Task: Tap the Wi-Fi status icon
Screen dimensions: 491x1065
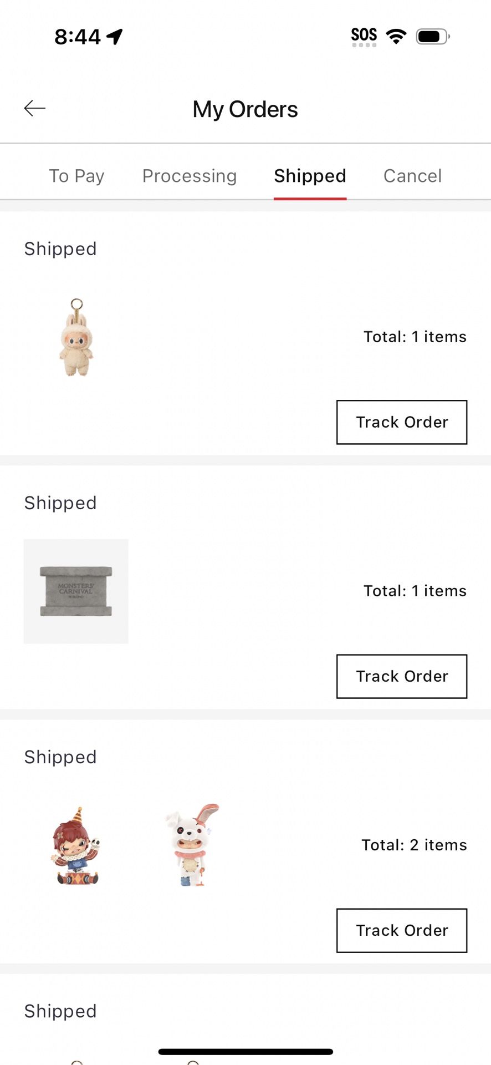Action: click(396, 37)
